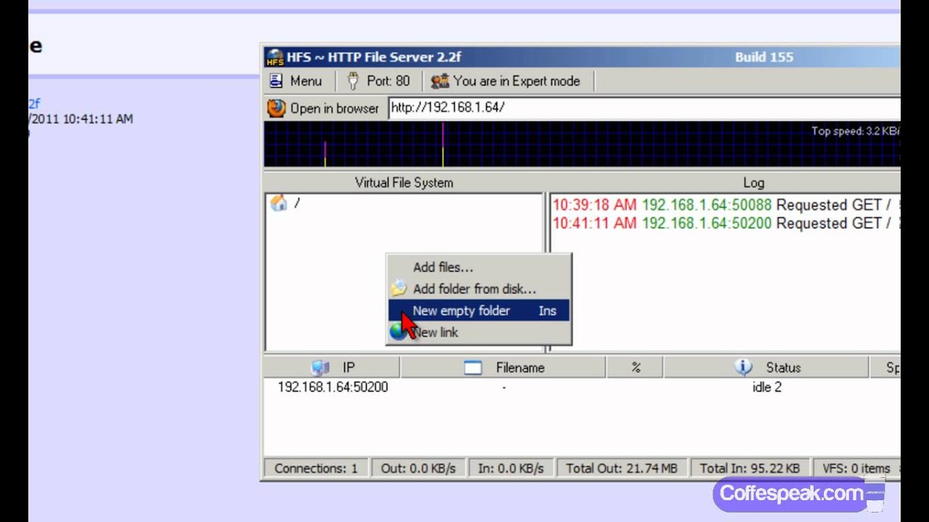Click the folder icon beside Add folder from disk

[398, 289]
